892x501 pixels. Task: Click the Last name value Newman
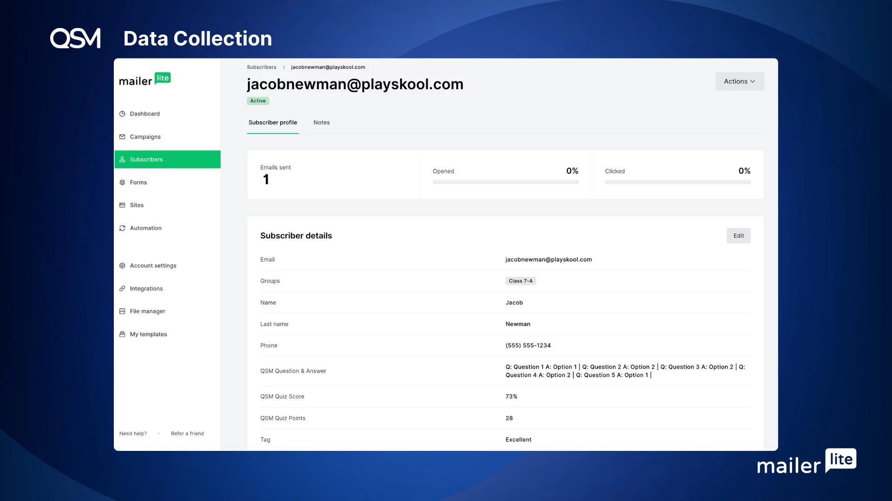coord(518,324)
